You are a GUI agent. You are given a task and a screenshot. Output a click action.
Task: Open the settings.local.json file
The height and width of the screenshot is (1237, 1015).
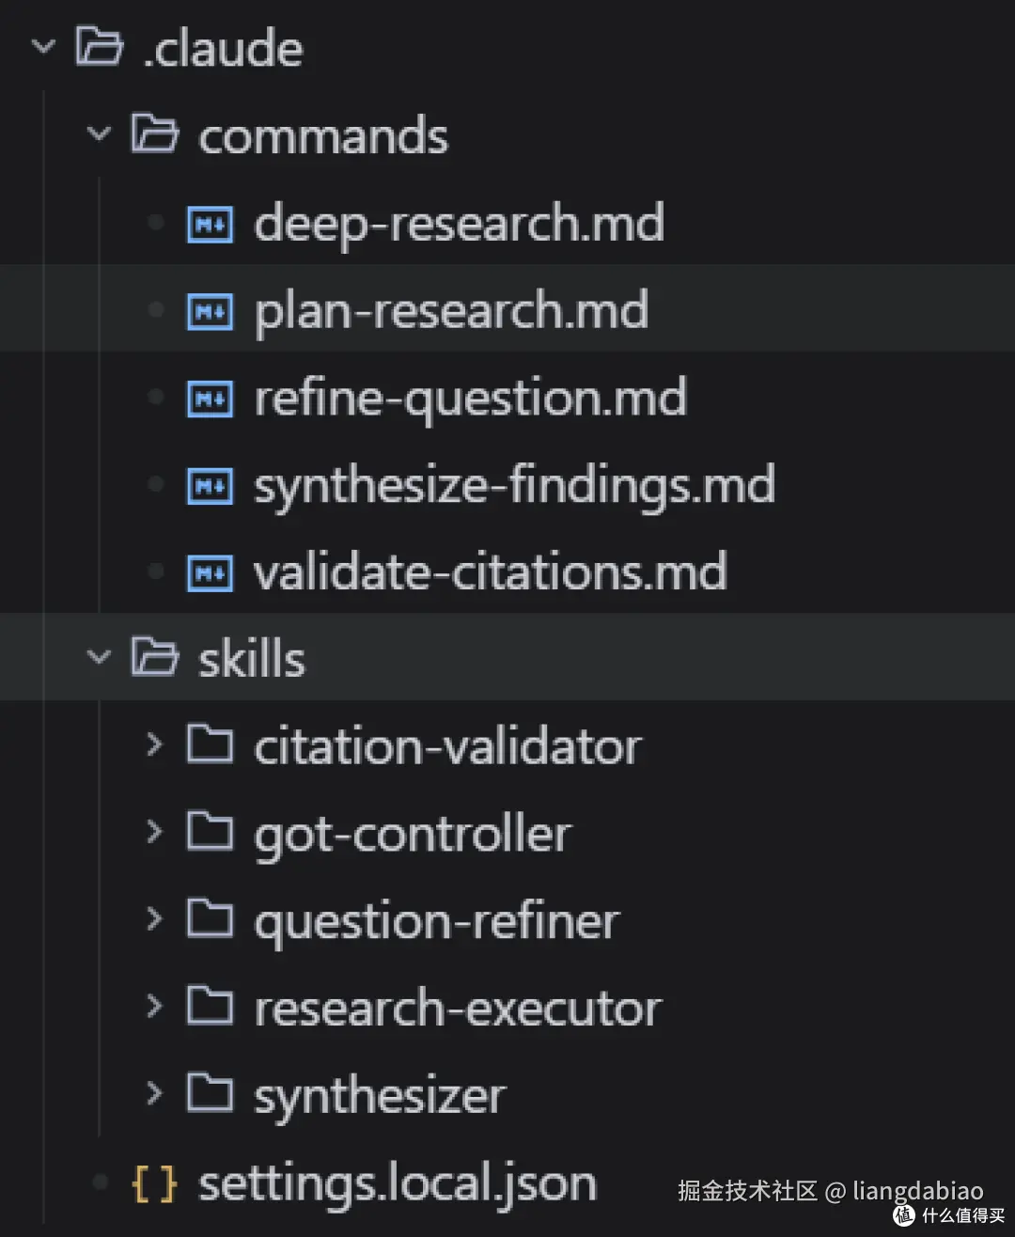[x=395, y=1182]
